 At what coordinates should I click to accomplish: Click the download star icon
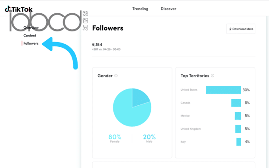(230, 29)
